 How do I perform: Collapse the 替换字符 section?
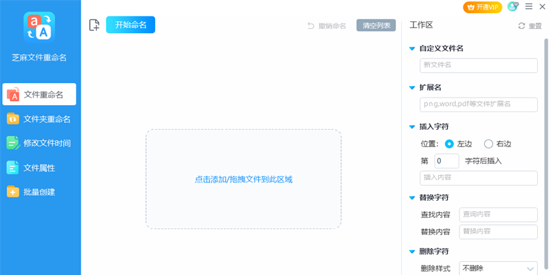(412, 198)
